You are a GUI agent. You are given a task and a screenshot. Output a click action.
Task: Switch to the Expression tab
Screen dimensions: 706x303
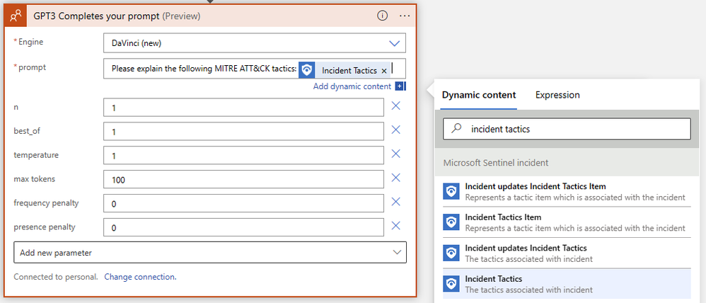coord(557,95)
